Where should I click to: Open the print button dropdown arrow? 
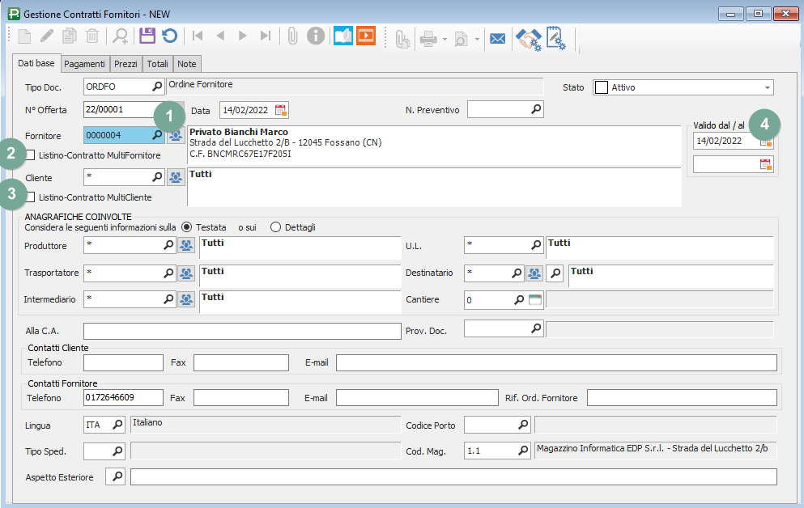[445, 38]
